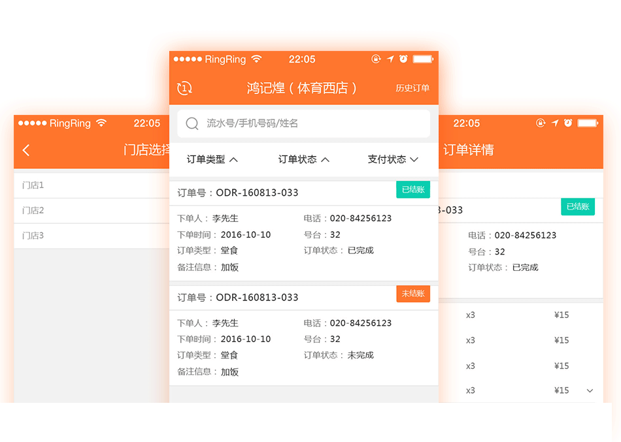This screenshot has height=442, width=621.
Task: Tap the battery icon in center status bar
Action: point(423,59)
